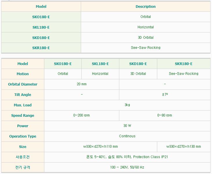The image size is (212, 174).
Task: Select SKD180-E in the first table's Model column
Action: coord(41,38)
